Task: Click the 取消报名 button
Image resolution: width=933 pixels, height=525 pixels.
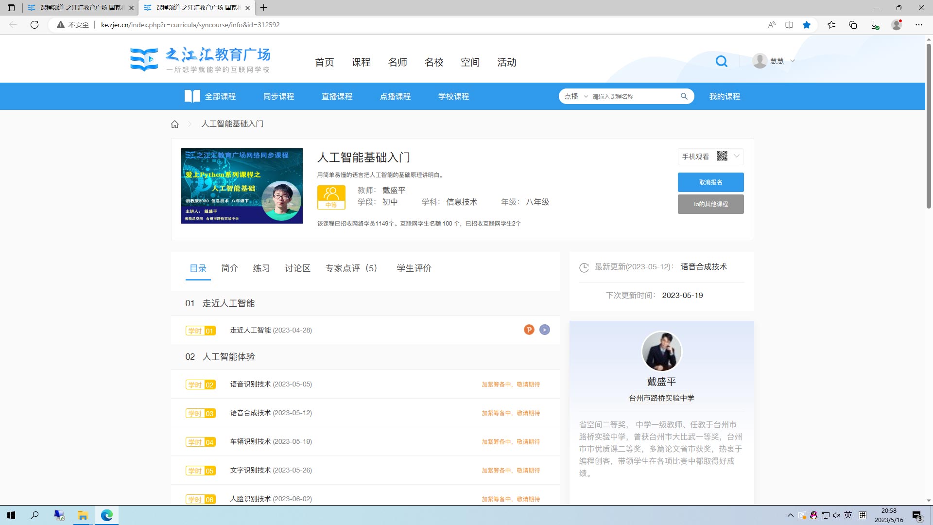Action: pyautogui.click(x=710, y=182)
